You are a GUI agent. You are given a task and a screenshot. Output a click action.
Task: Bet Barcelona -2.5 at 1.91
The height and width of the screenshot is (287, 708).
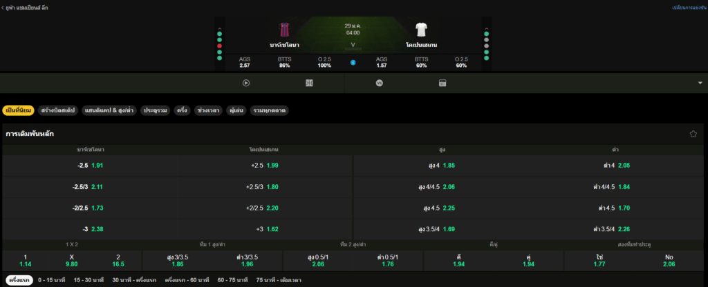pos(90,166)
